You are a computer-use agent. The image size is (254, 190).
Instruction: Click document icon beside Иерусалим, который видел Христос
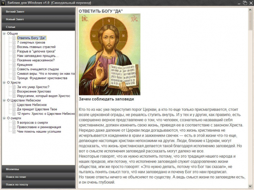tap(14, 96)
